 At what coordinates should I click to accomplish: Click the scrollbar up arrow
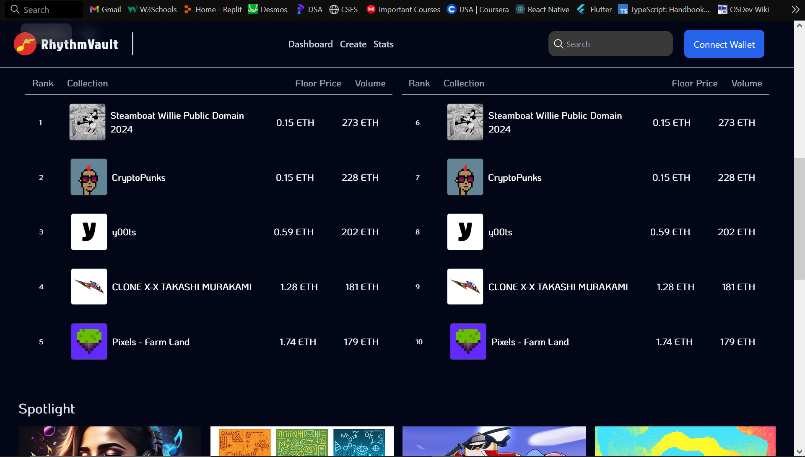click(799, 26)
